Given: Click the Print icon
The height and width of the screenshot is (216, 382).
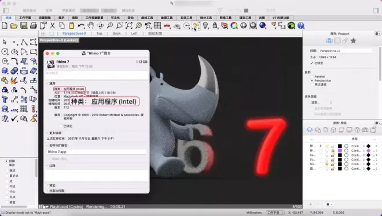Looking at the screenshot, I should (x=34, y=25).
